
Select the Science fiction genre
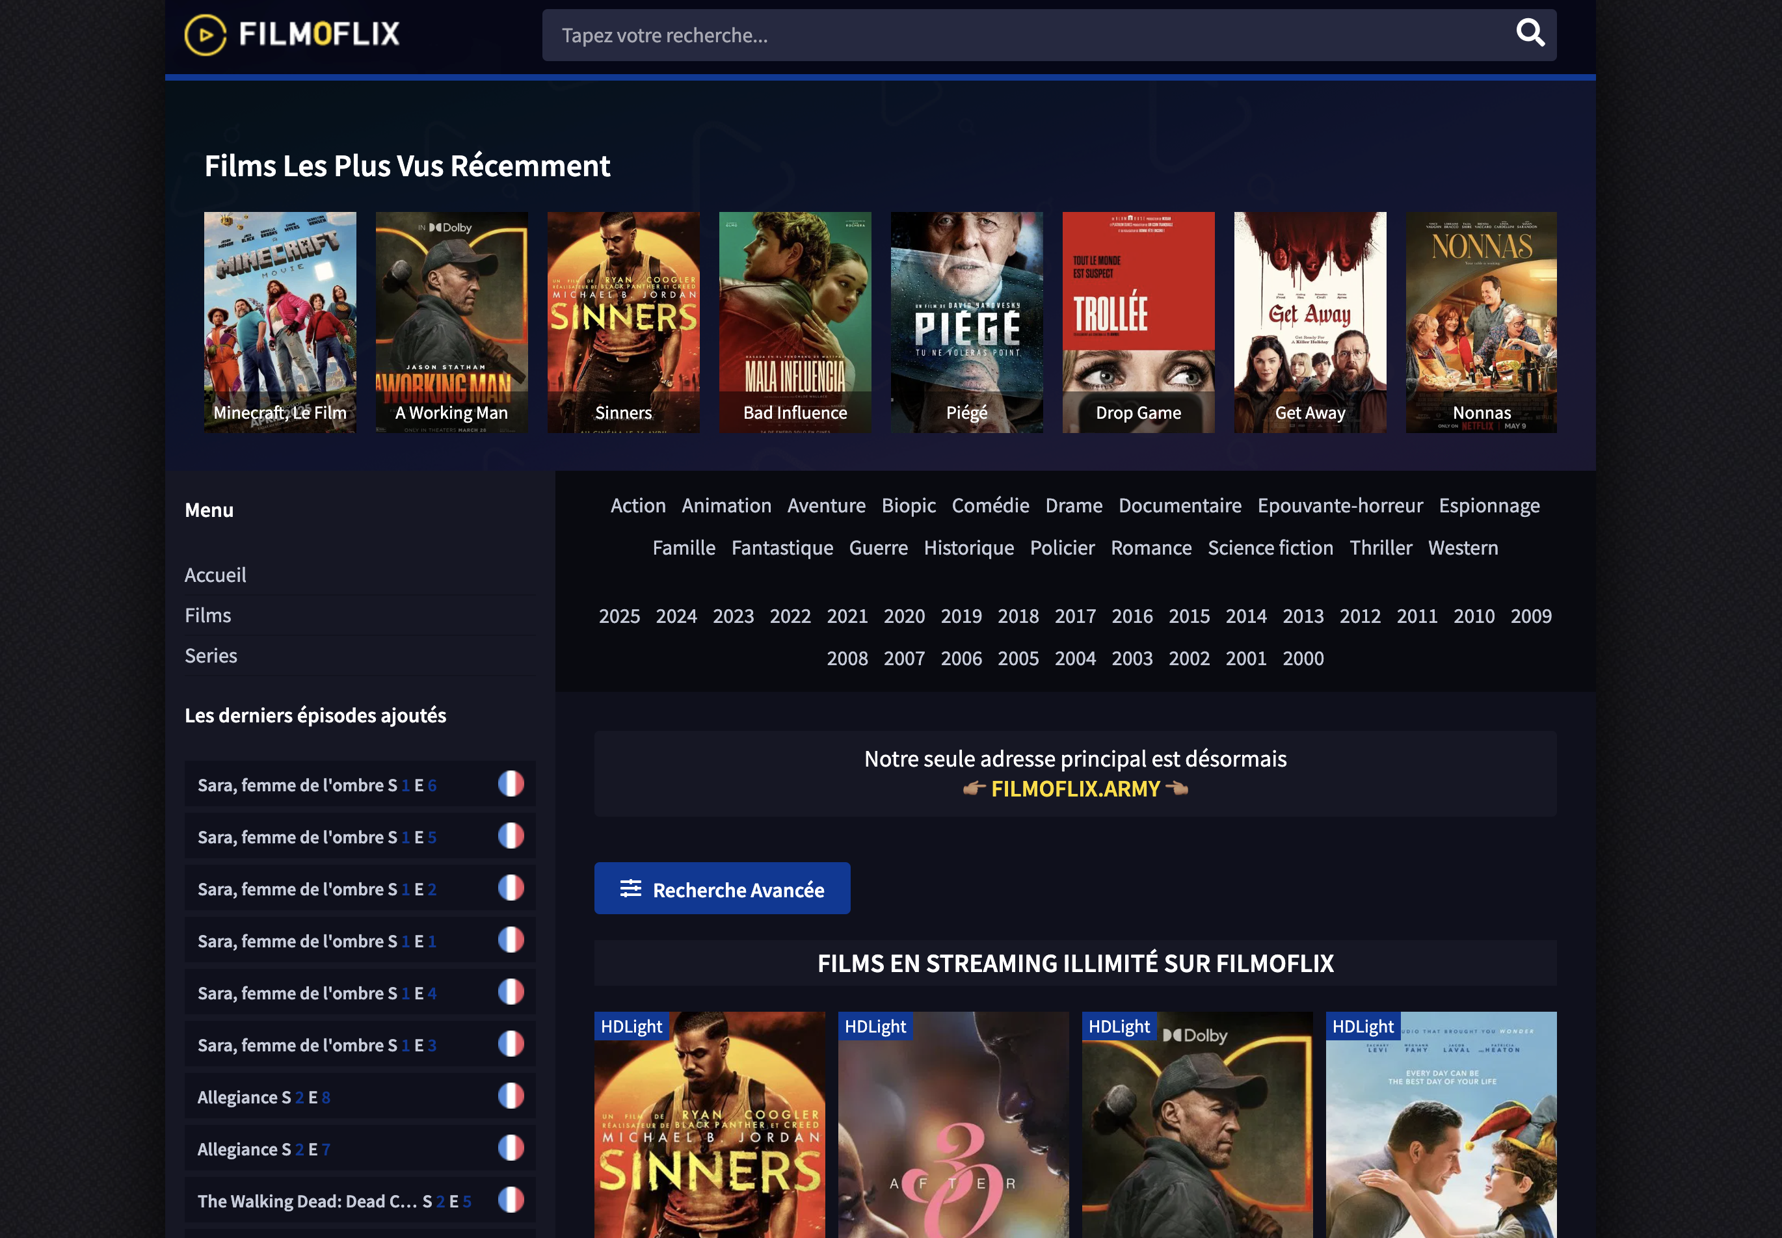tap(1270, 547)
